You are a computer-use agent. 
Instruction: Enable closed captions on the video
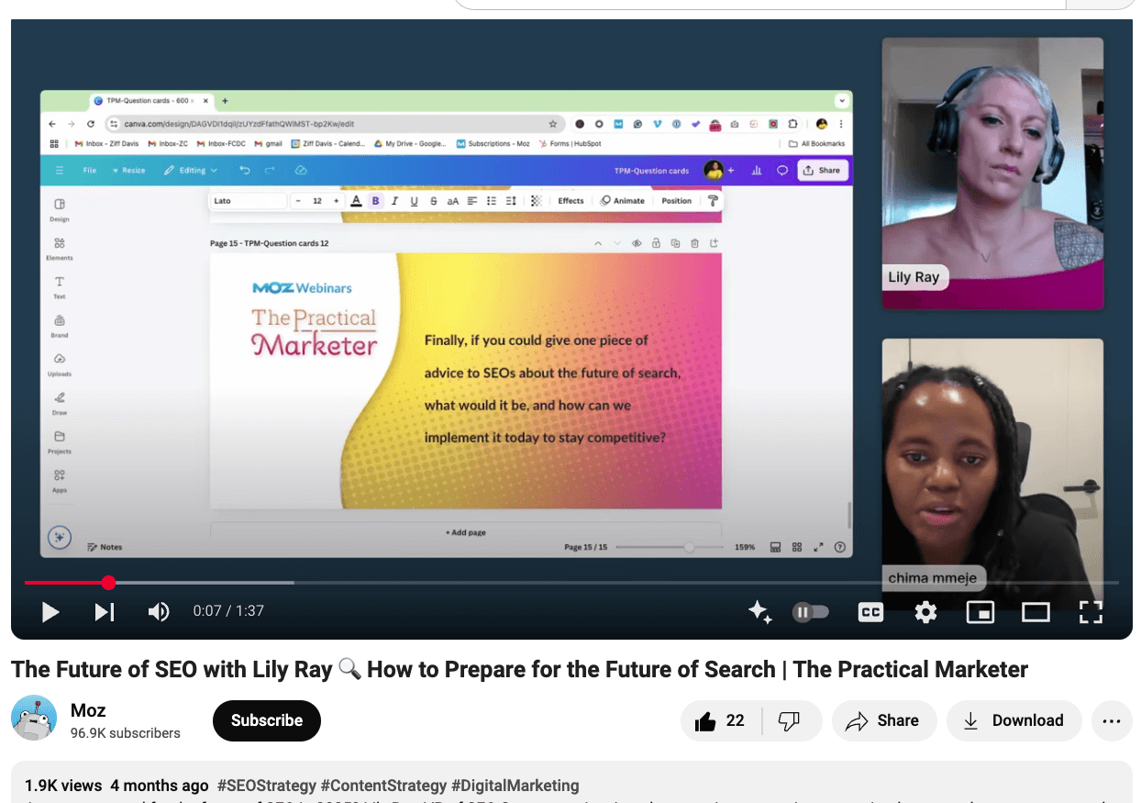(870, 611)
